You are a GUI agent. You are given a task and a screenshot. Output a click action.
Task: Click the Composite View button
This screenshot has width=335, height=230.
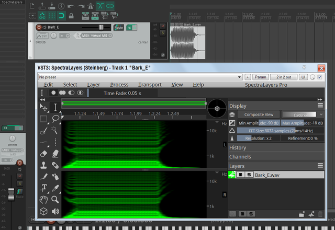click(259, 114)
